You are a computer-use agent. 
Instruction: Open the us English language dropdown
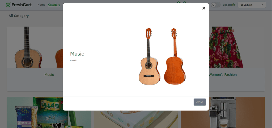pos(252,5)
